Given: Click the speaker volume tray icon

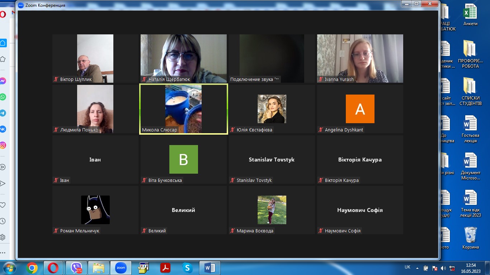Looking at the screenshot, I should pos(443,268).
